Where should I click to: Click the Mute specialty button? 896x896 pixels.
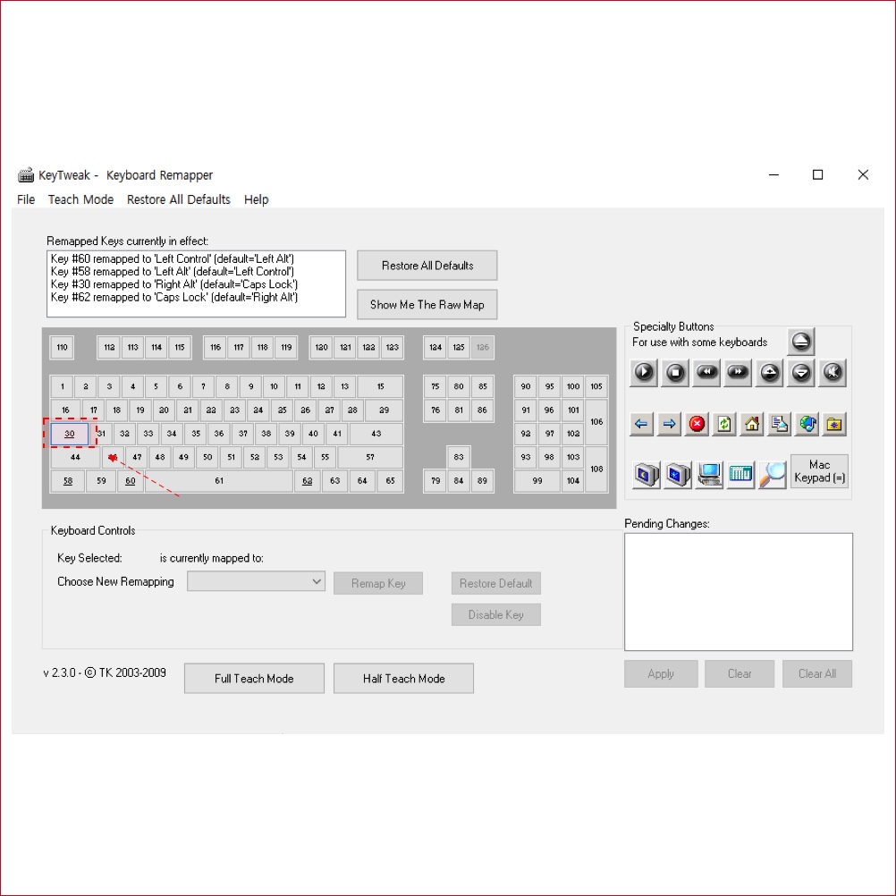(x=832, y=373)
